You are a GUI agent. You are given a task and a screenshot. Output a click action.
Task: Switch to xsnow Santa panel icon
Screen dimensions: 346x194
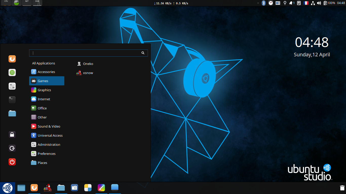pos(48,188)
